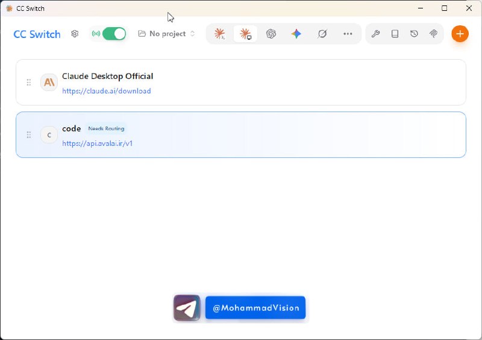Screen dimensions: 482x340
Task: Select the Claude Desktop app tab
Action: (x=245, y=34)
